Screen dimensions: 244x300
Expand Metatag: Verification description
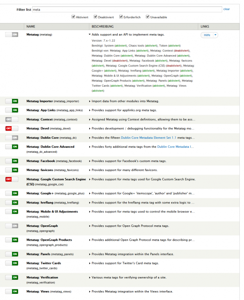coord(90,277)
